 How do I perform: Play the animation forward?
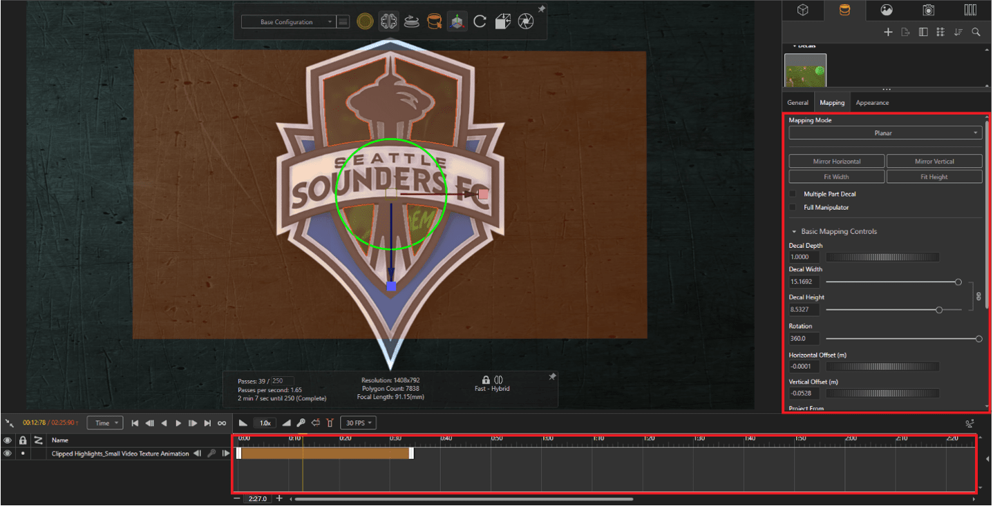pyautogui.click(x=178, y=423)
